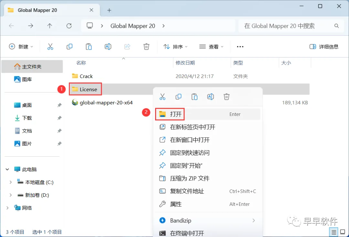Click the Cut icon in the context menu
349x237 pixels.
163,97
